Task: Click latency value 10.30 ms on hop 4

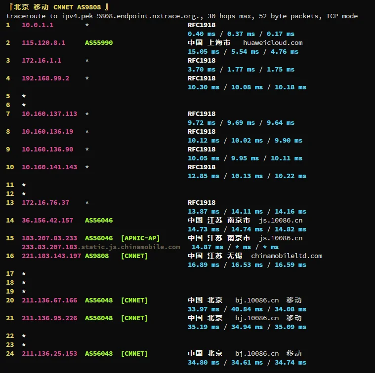Action: pyautogui.click(x=204, y=87)
